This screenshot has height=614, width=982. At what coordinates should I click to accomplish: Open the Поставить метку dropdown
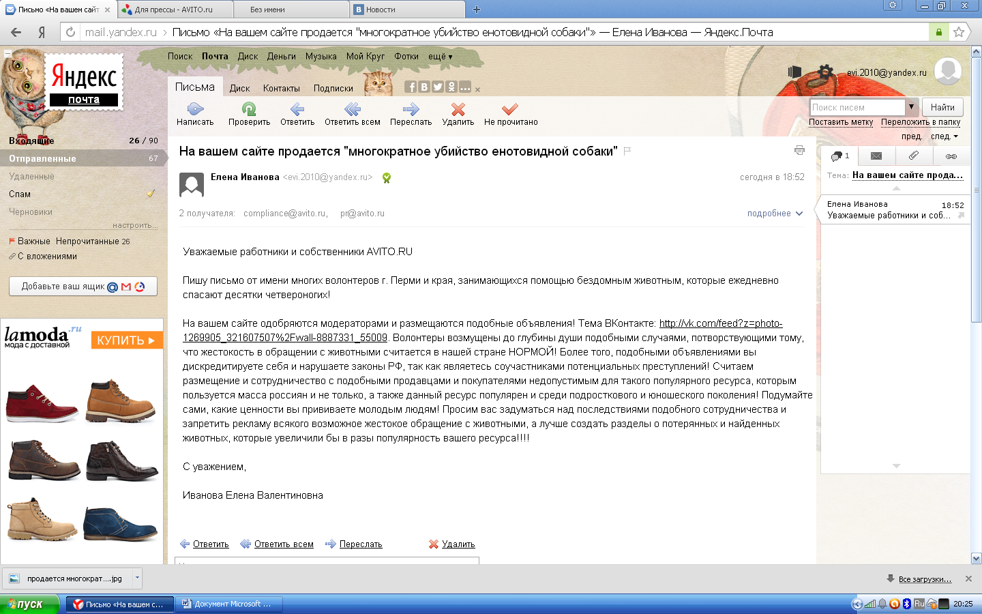click(841, 122)
